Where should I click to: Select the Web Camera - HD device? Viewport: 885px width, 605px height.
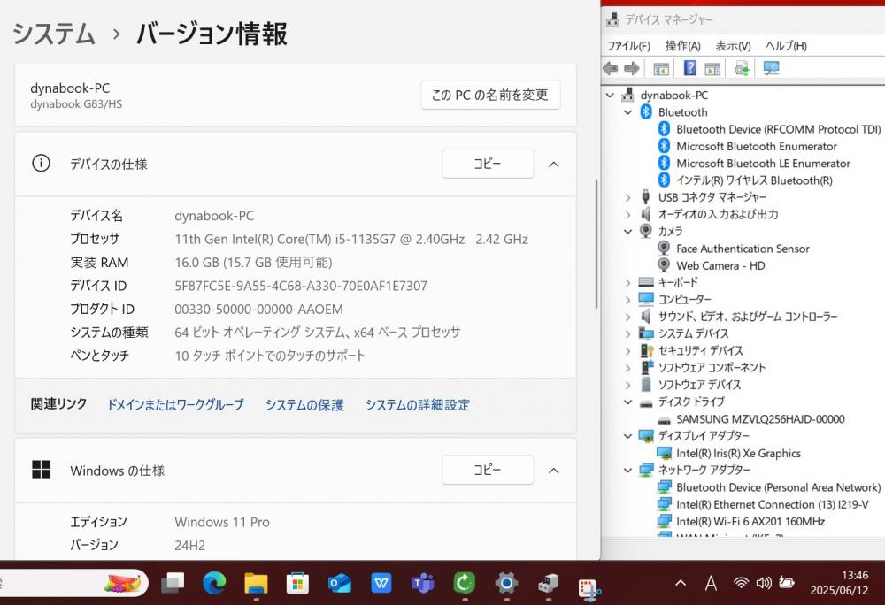(x=720, y=265)
